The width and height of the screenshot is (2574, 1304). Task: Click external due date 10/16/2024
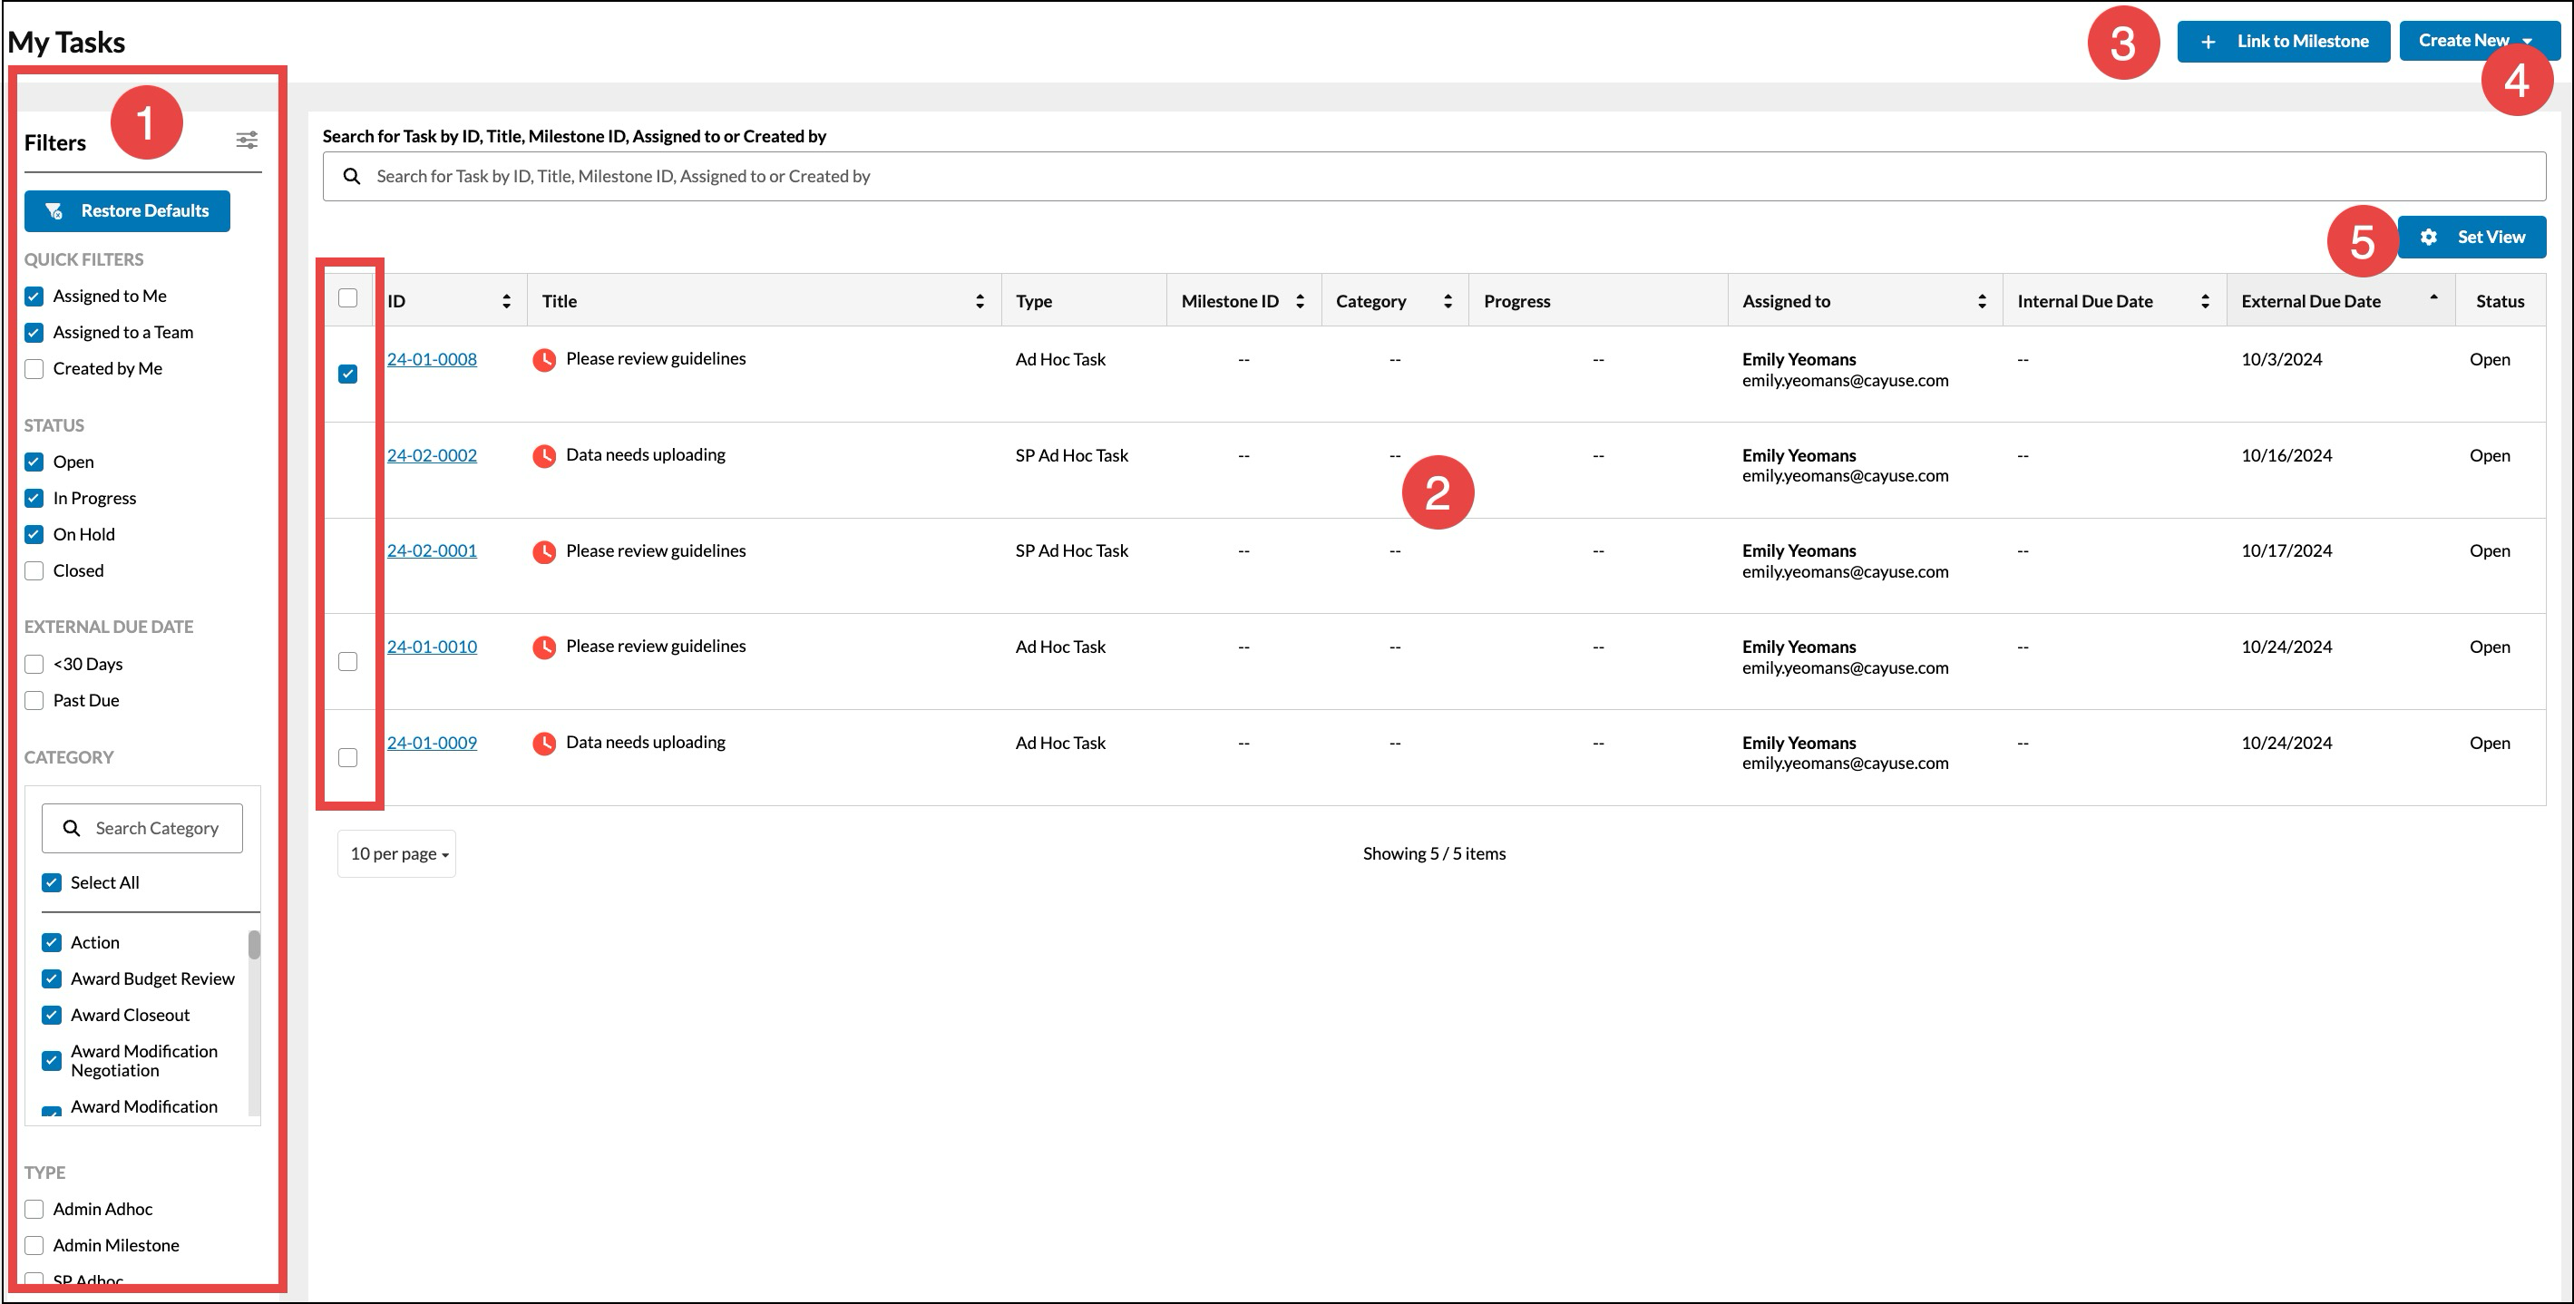point(2286,454)
